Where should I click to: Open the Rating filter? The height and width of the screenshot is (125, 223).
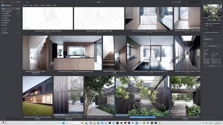[x=48, y=5]
